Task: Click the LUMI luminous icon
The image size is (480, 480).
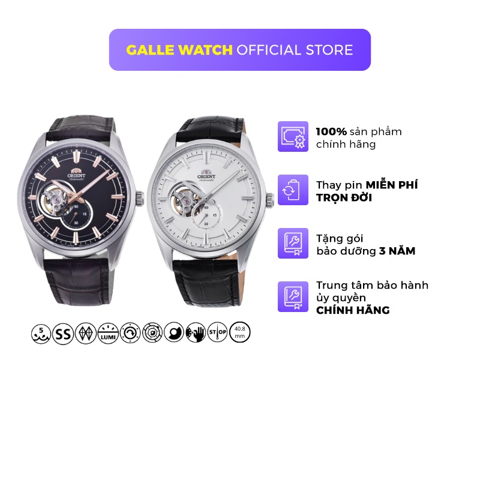Action: point(108,333)
